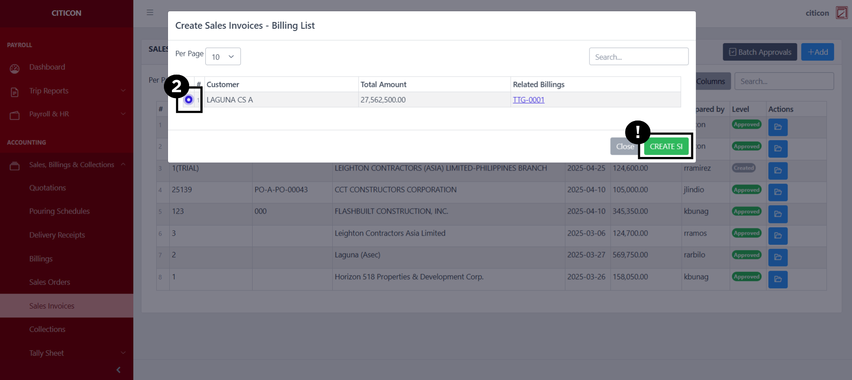The image size is (852, 380).
Task: Open Collections in sidebar
Action: pyautogui.click(x=47, y=329)
